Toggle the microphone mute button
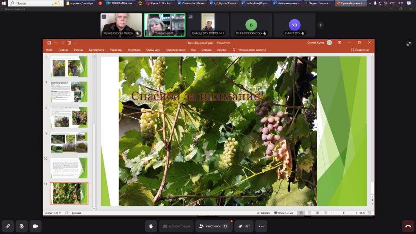The height and width of the screenshot is (234, 416). pyautogui.click(x=22, y=226)
